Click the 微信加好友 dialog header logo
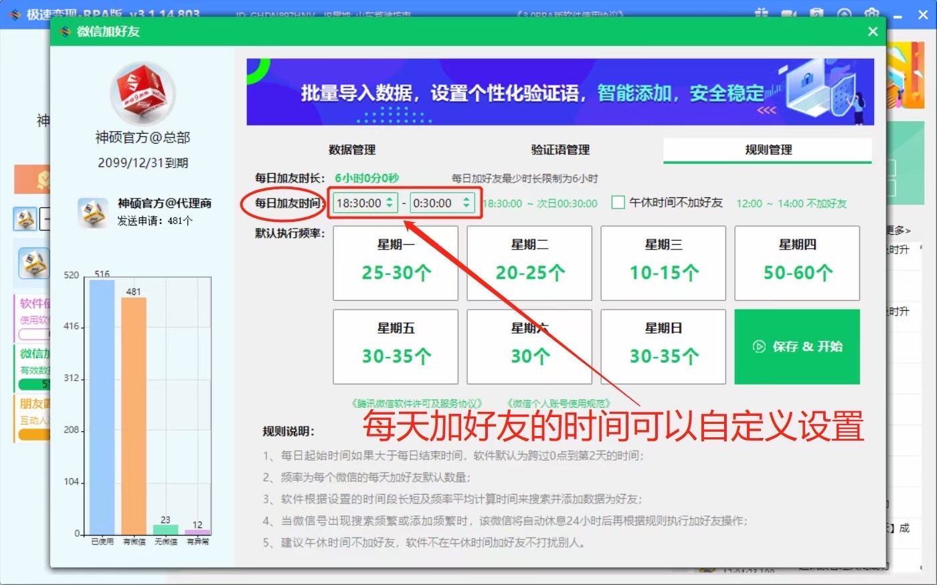The width and height of the screenshot is (937, 585). point(66,31)
